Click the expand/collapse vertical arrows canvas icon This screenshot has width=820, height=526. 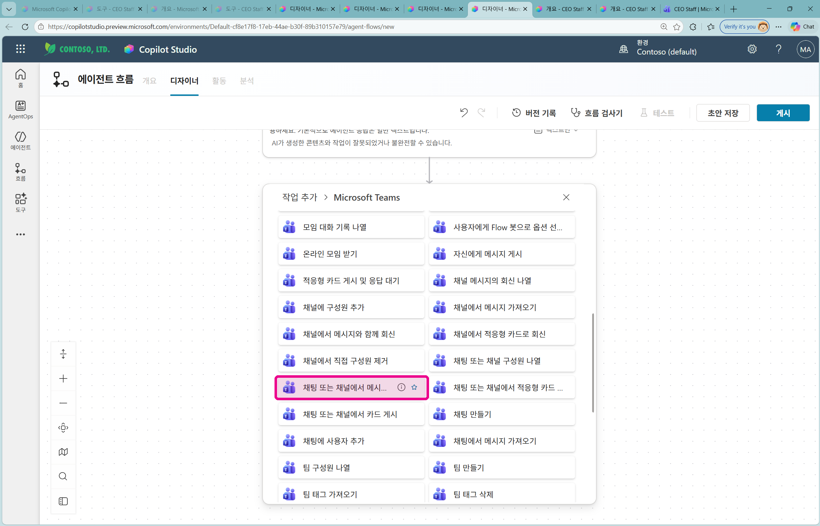click(x=63, y=354)
